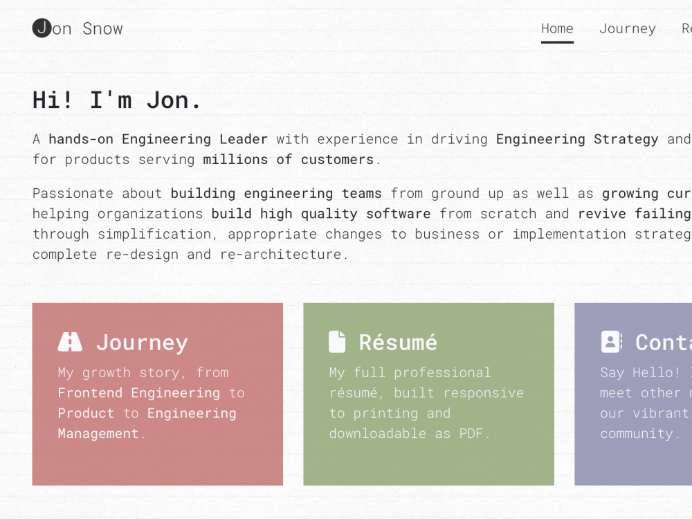Click the bold "building engineering teams" phrase

[x=276, y=194]
